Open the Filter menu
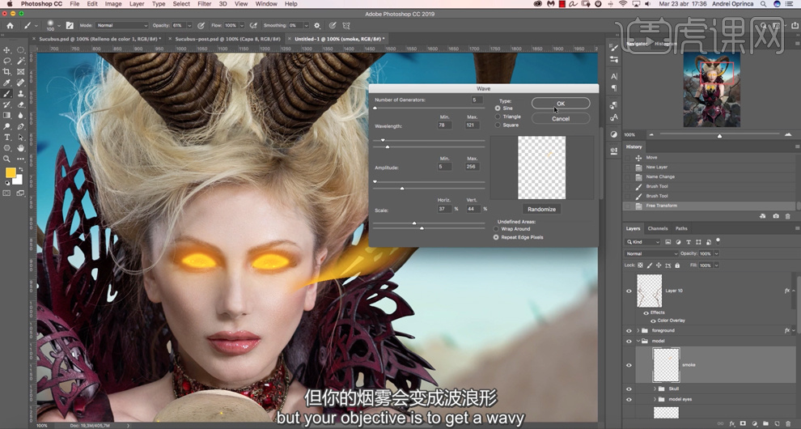801x429 pixels. [x=206, y=4]
